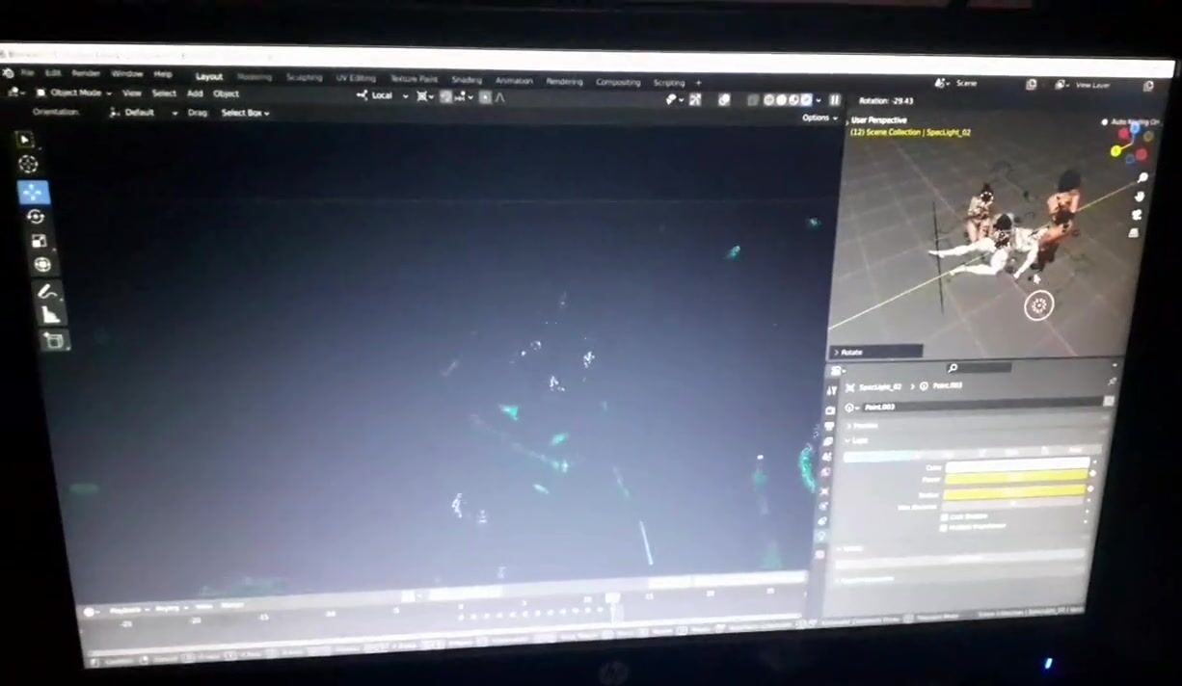Click the Add Cube tool
The width and height of the screenshot is (1182, 686).
point(54,340)
